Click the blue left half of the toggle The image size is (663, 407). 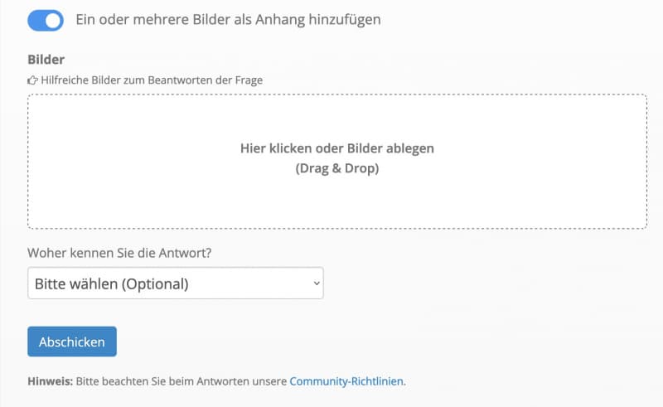point(36,20)
